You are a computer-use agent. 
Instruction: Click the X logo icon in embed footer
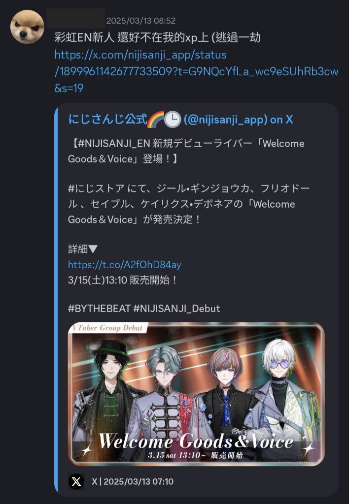[76, 481]
